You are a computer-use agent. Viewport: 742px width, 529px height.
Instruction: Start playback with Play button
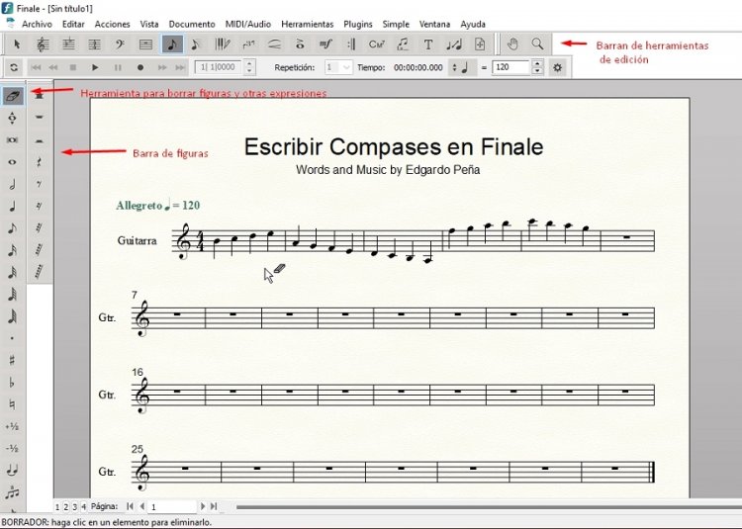[95, 67]
